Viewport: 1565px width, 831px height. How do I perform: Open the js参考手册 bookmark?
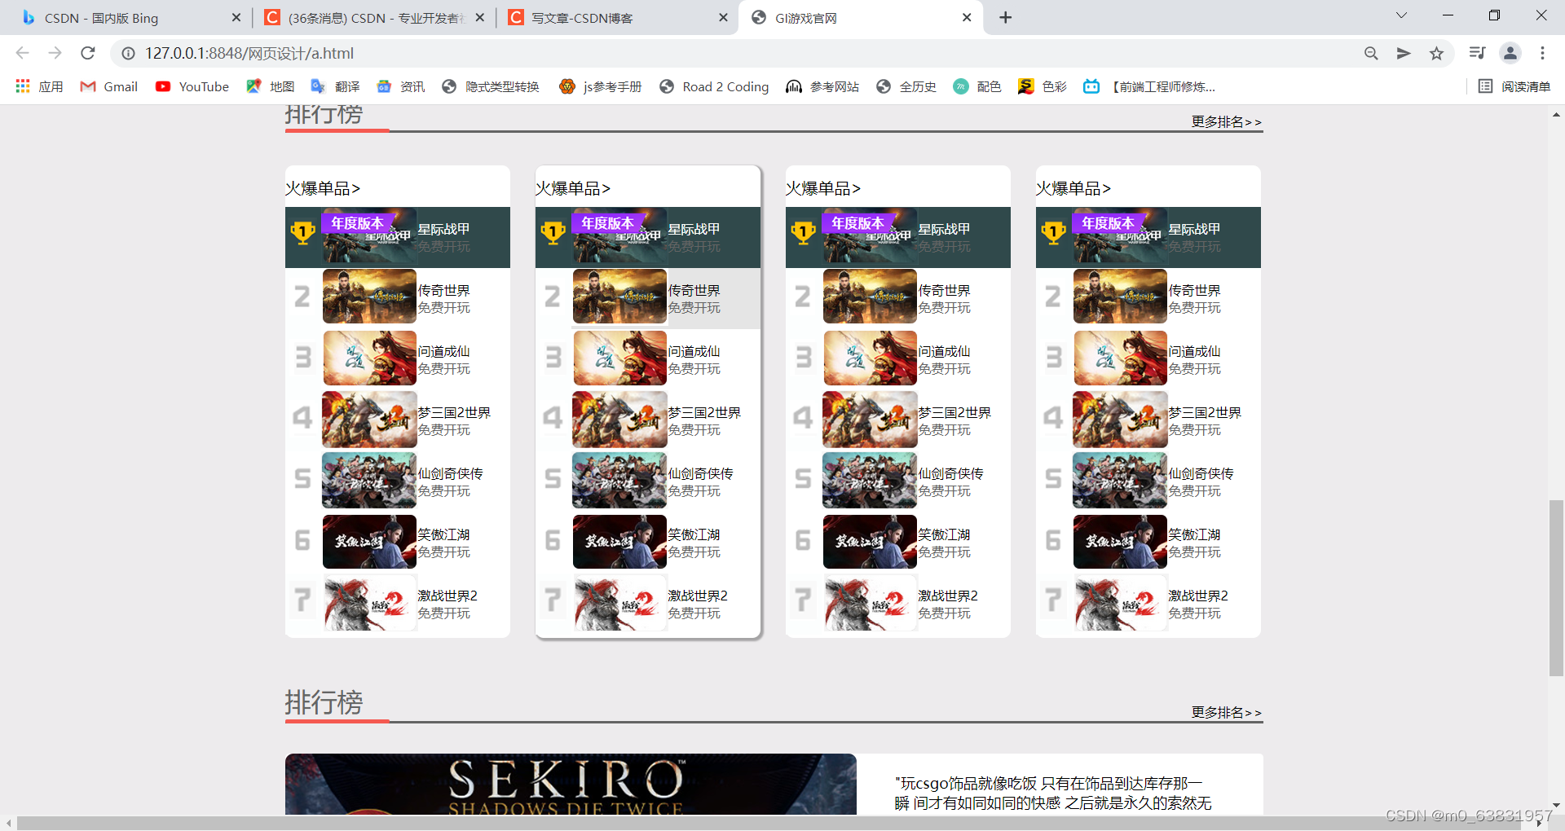(601, 86)
